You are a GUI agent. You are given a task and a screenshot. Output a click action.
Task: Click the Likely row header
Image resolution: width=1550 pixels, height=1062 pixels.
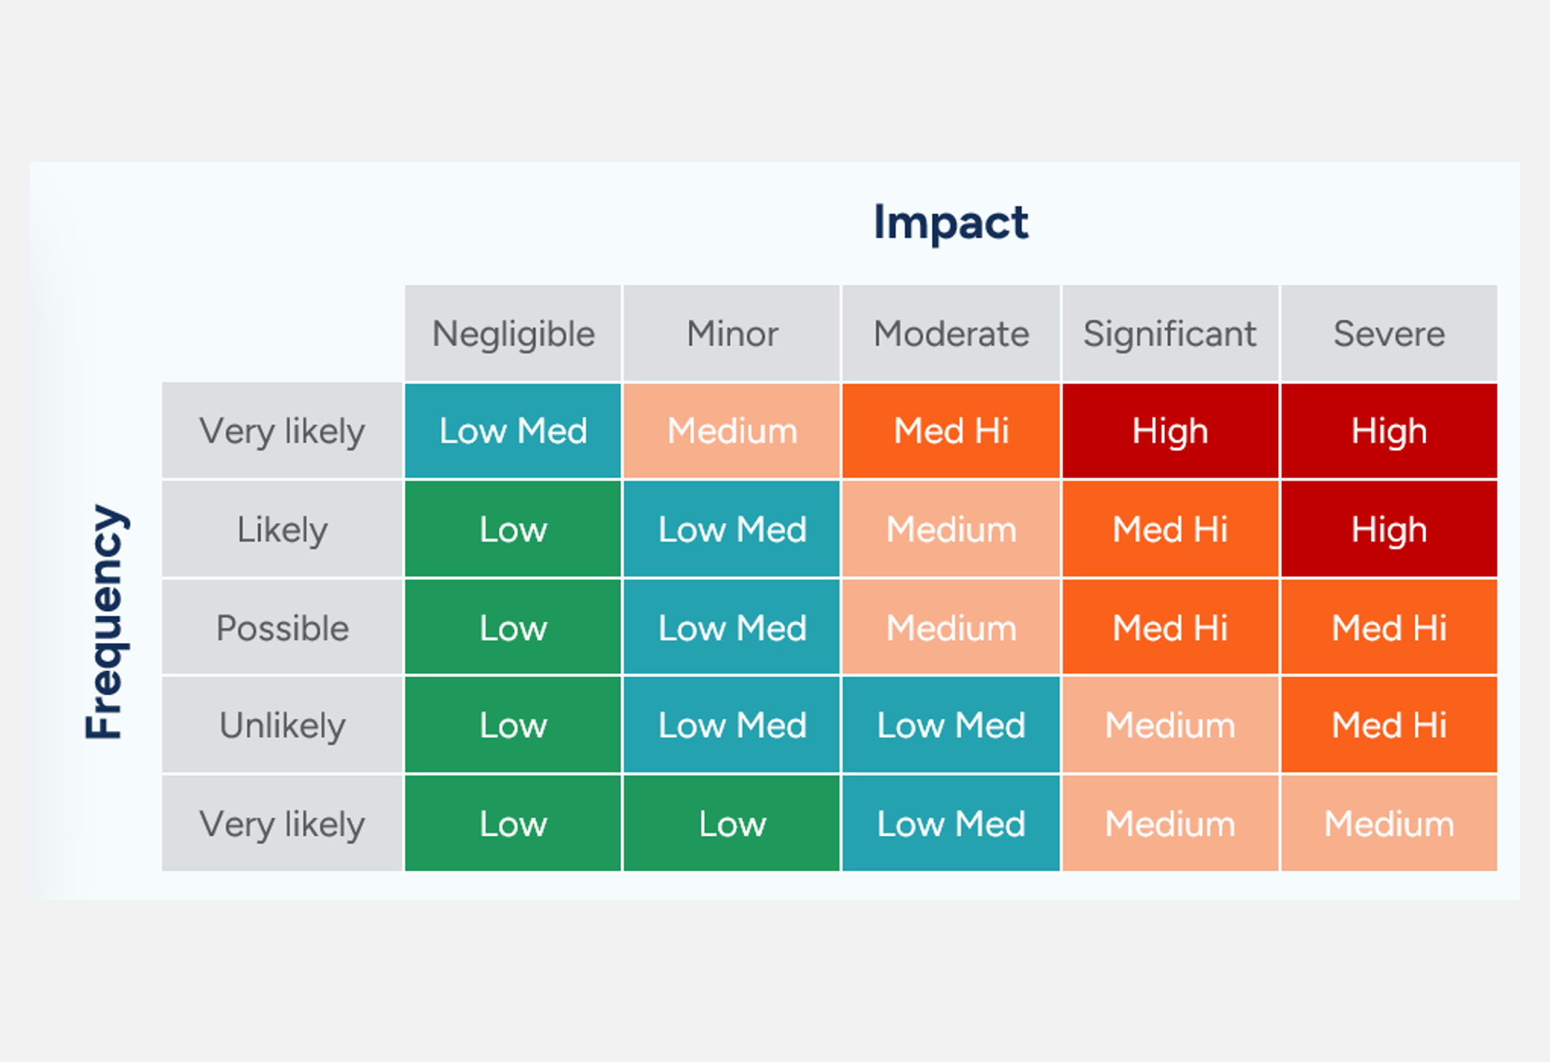point(282,529)
